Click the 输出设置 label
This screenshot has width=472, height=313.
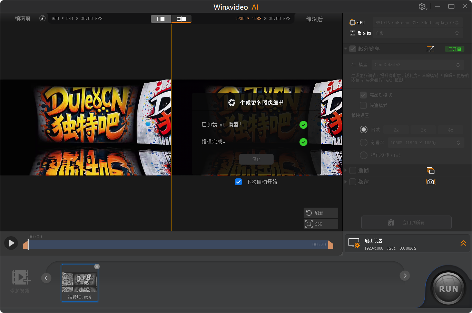373,241
